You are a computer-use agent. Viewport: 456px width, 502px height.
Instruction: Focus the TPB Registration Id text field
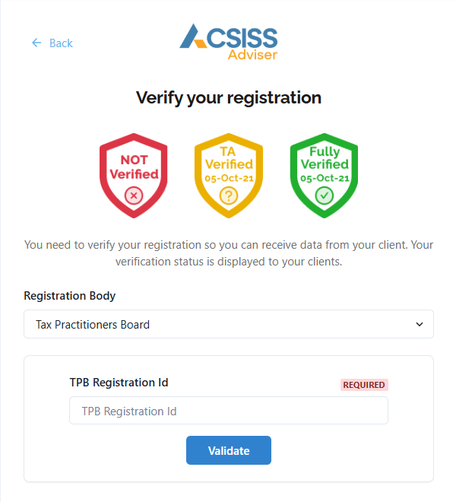[229, 411]
